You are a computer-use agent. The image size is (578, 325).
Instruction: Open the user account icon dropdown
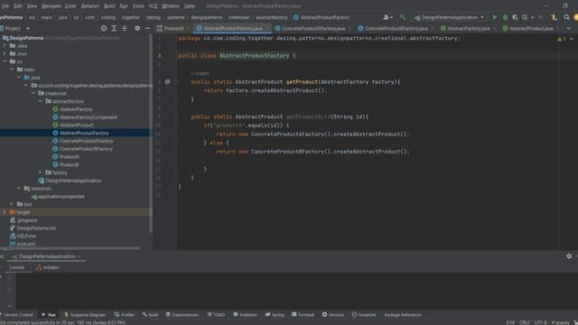pos(387,17)
